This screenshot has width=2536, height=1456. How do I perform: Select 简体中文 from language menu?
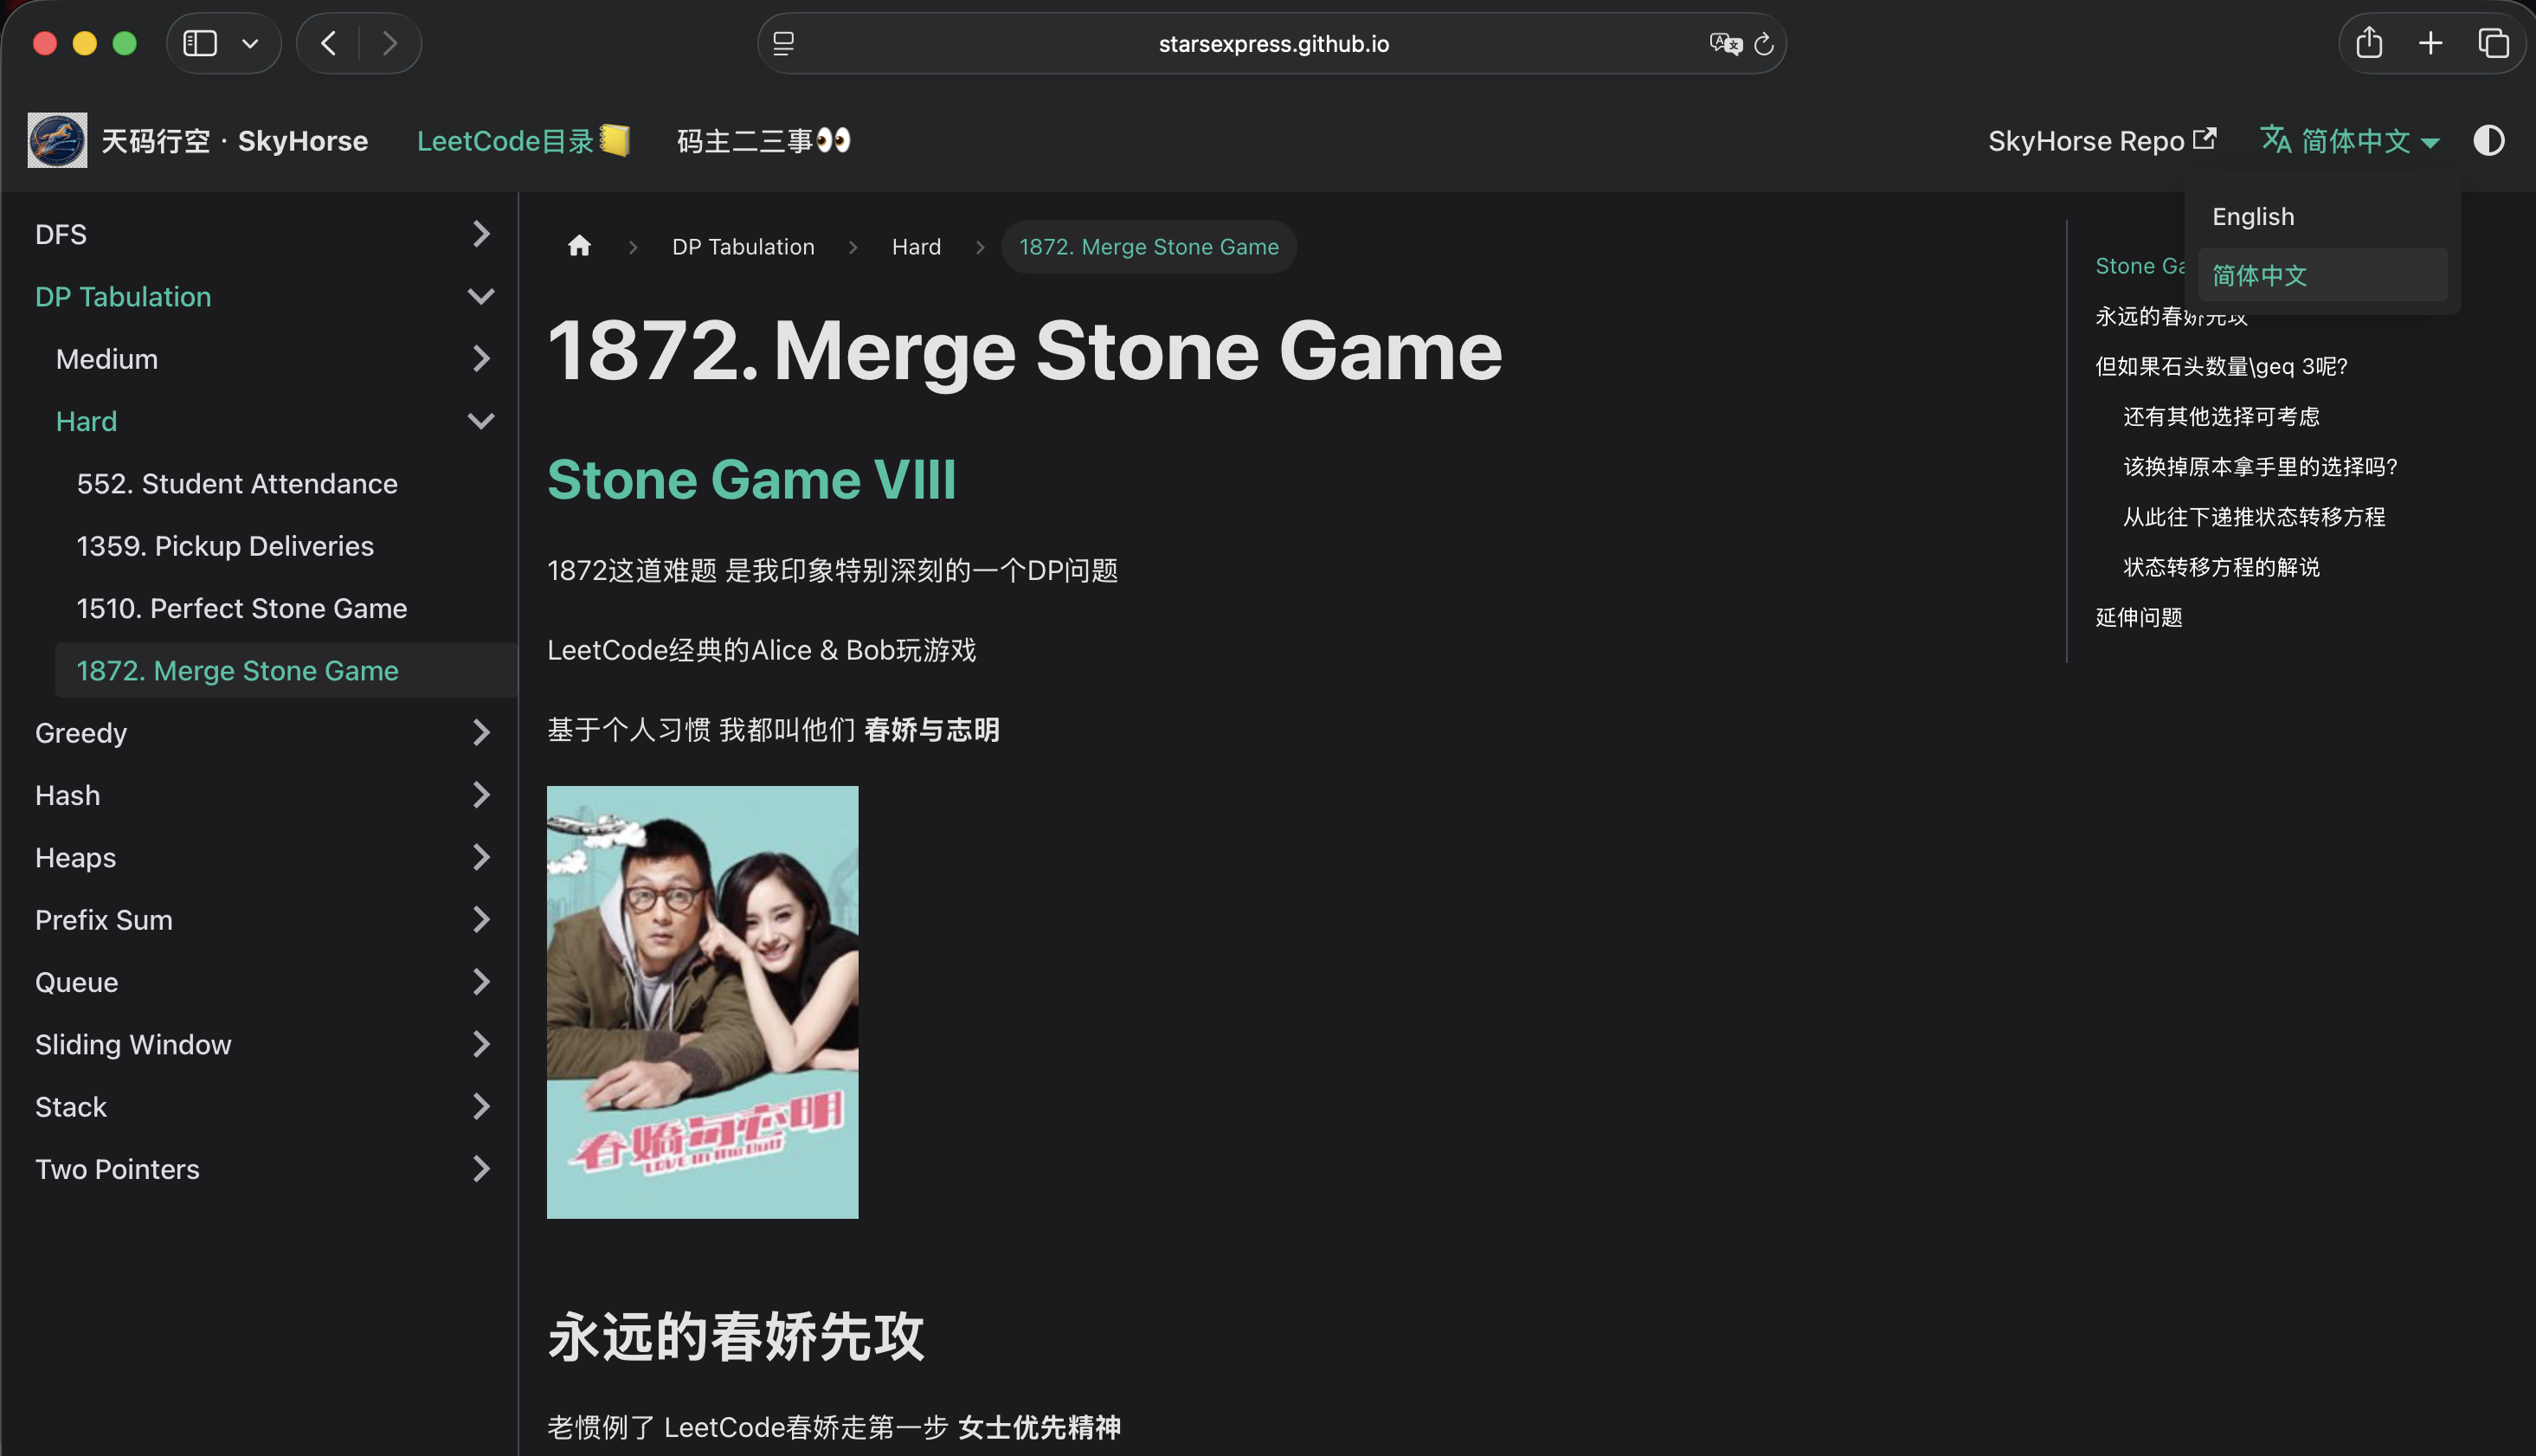(2322, 275)
